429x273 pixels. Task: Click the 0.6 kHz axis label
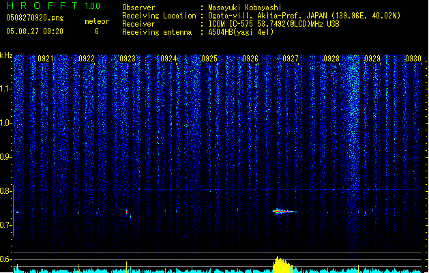pos(5,259)
